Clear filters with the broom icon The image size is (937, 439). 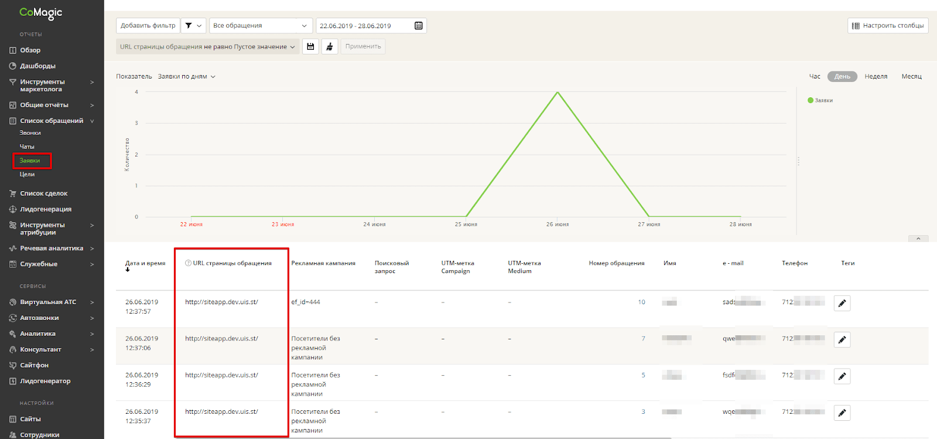click(x=330, y=46)
